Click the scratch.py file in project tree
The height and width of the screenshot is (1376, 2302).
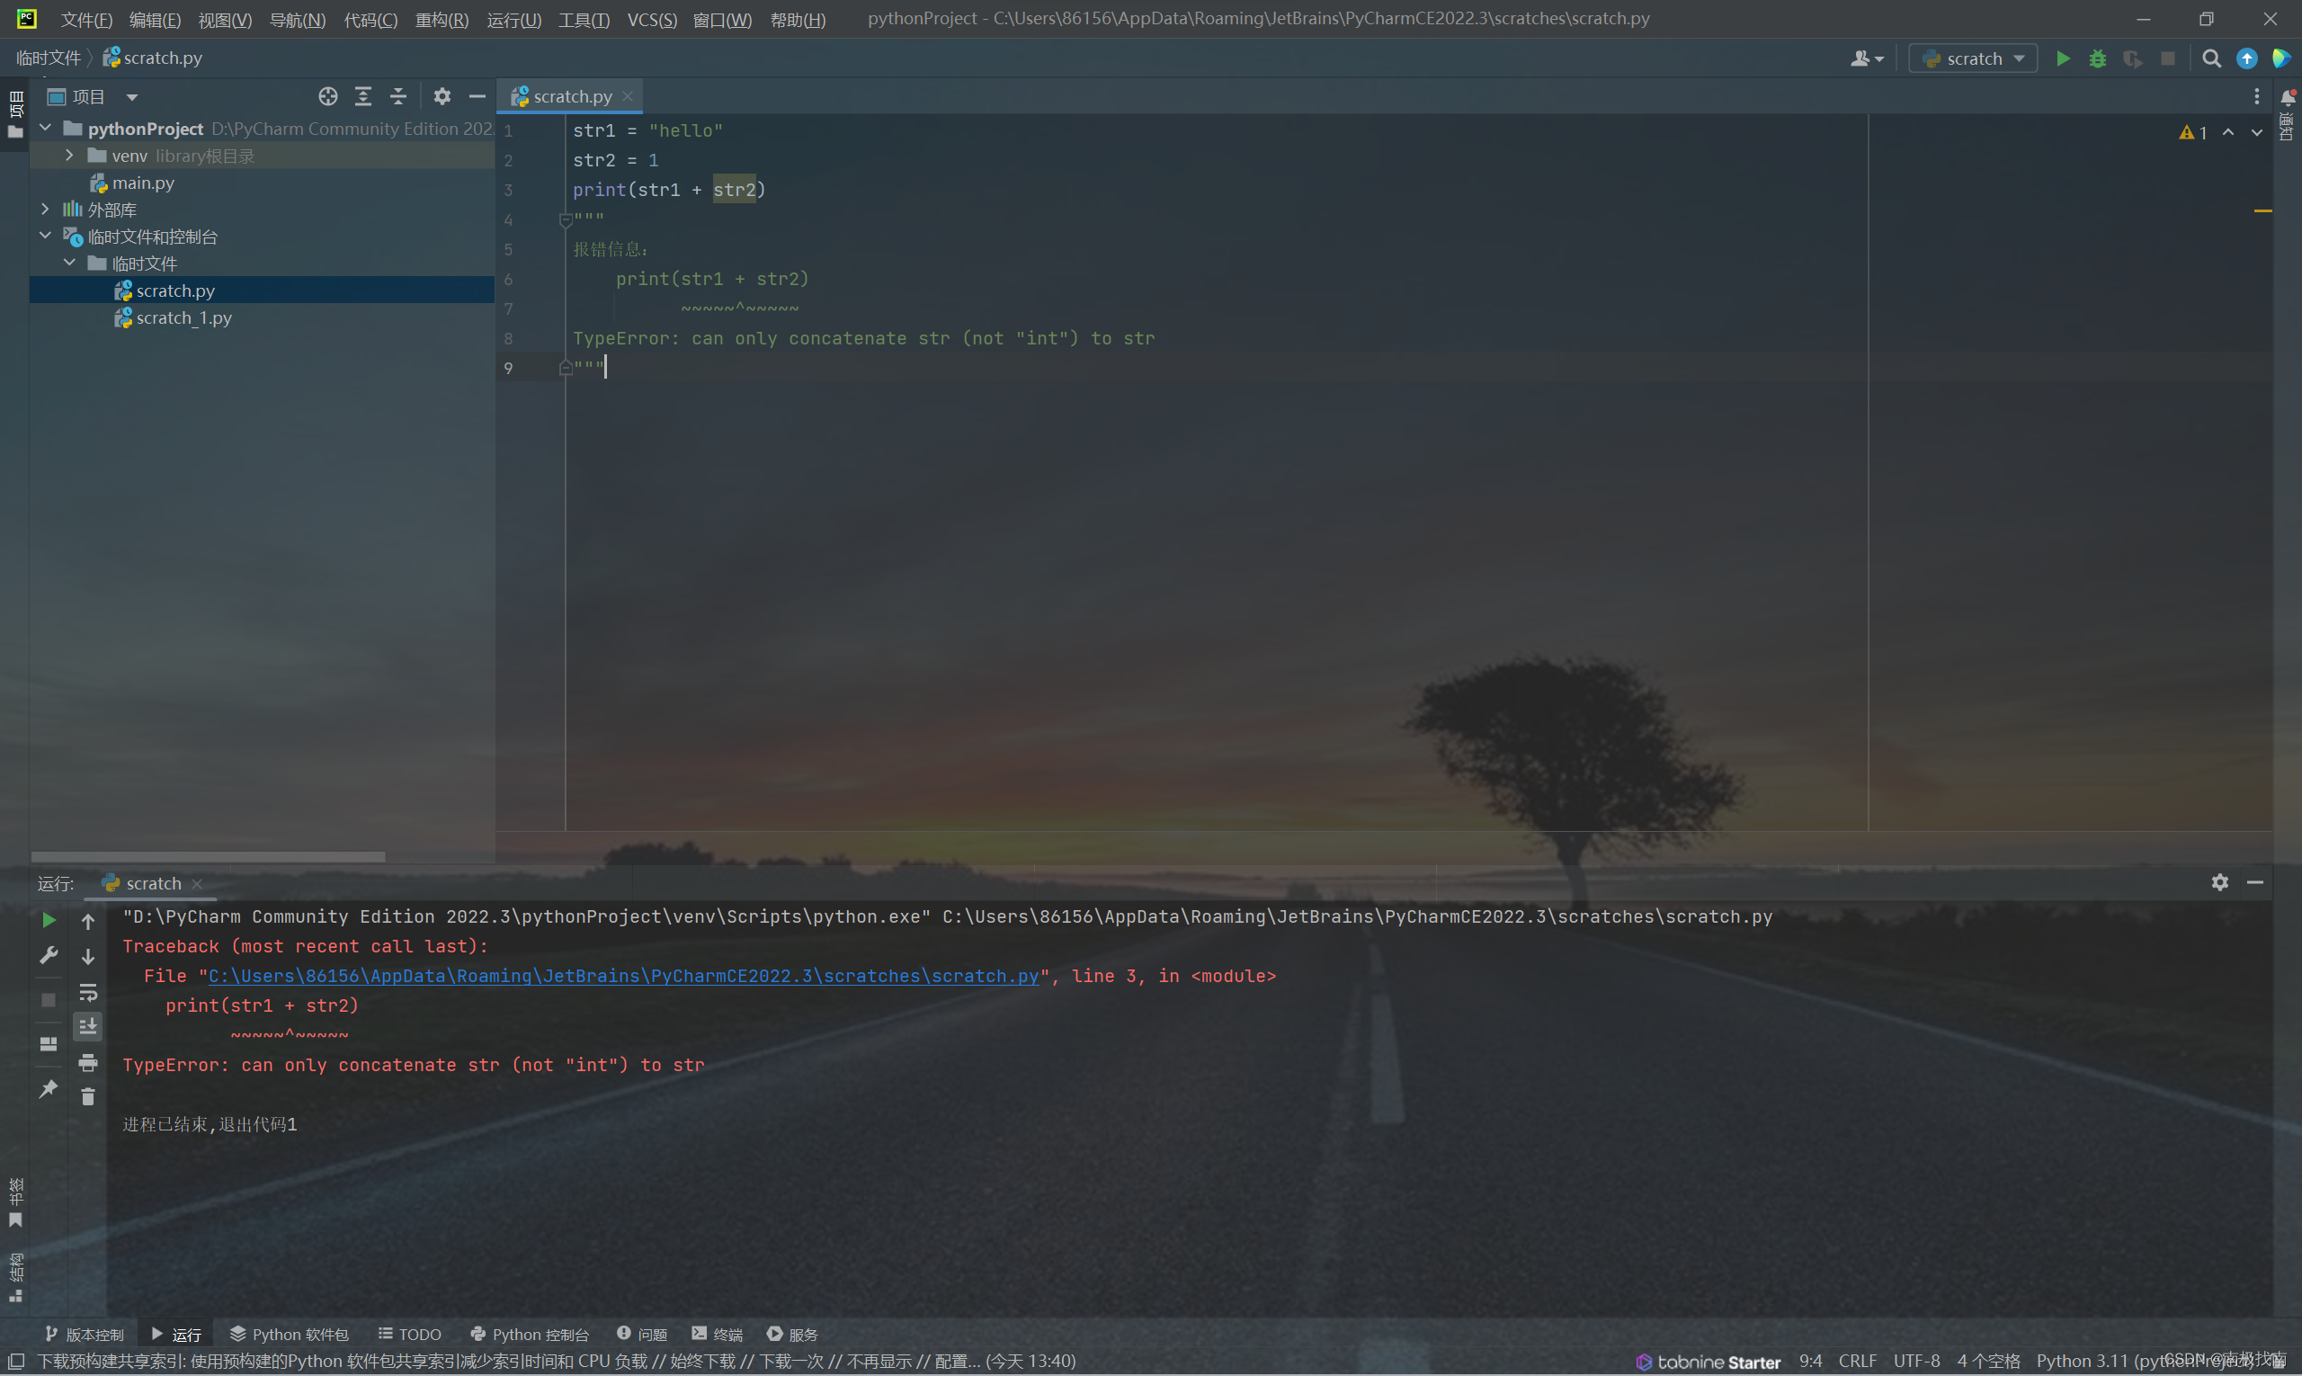coord(174,290)
